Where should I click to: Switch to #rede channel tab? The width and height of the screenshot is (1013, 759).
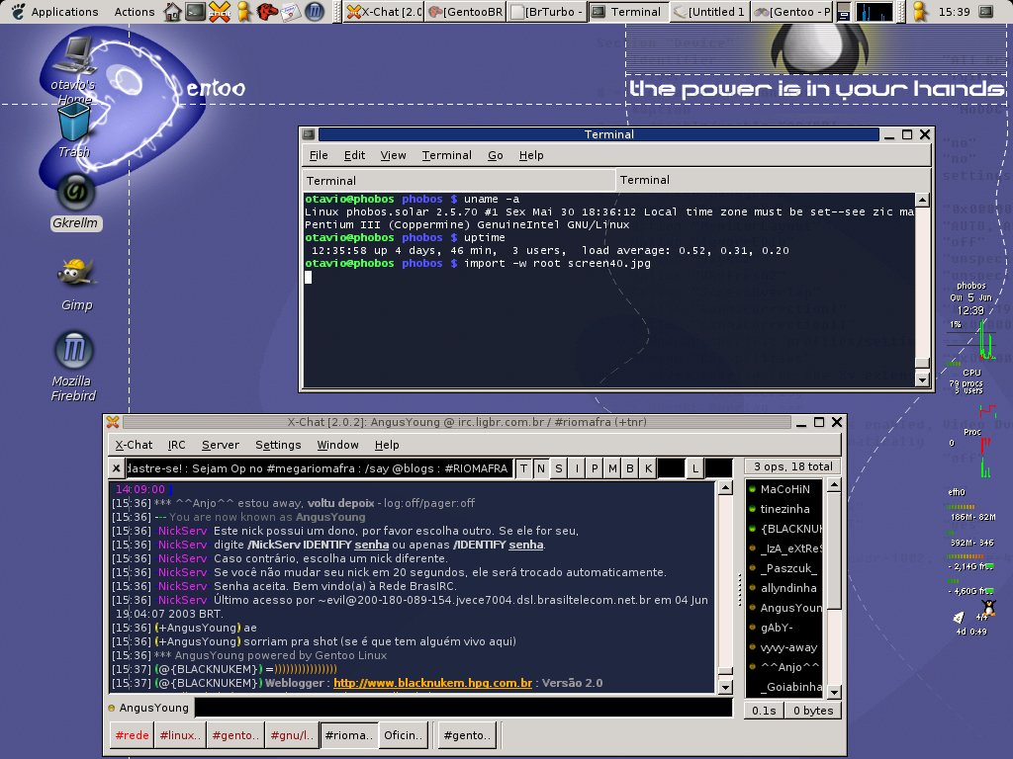coord(132,735)
